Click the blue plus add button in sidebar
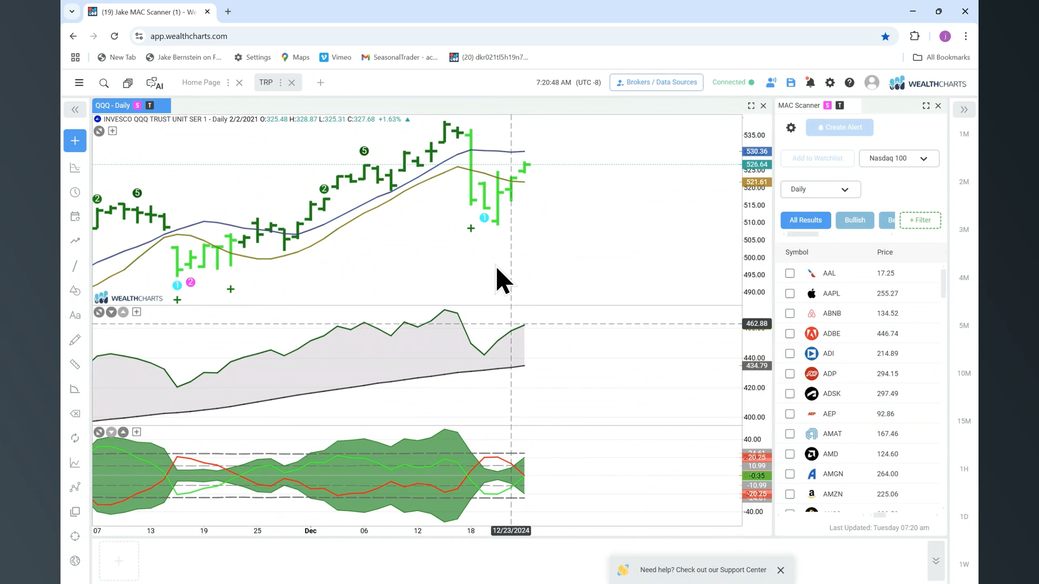 pos(75,141)
